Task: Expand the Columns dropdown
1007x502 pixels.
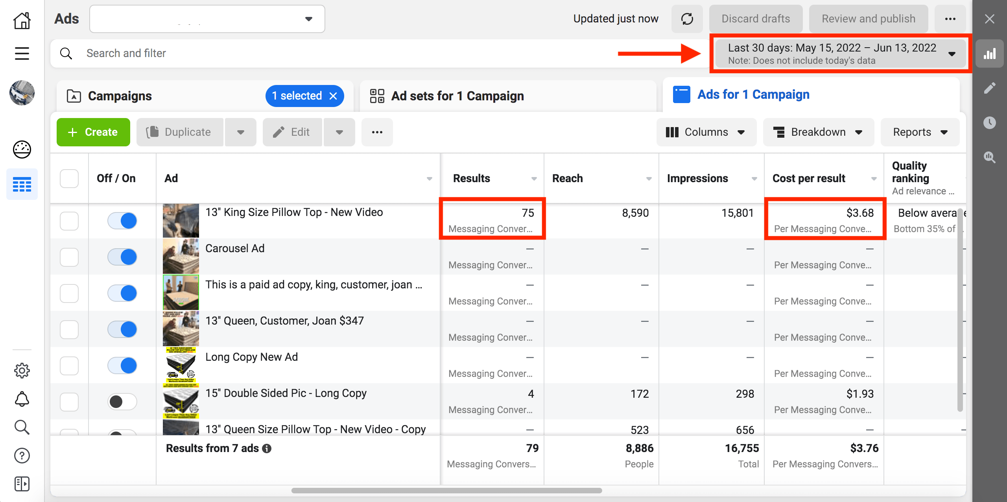Action: pyautogui.click(x=706, y=132)
